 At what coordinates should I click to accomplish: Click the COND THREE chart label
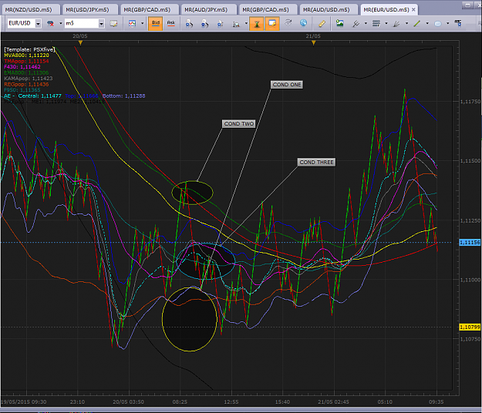coord(316,162)
